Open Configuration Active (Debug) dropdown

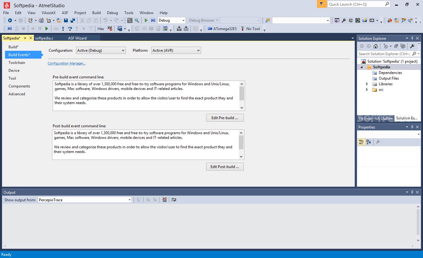[x=101, y=50]
